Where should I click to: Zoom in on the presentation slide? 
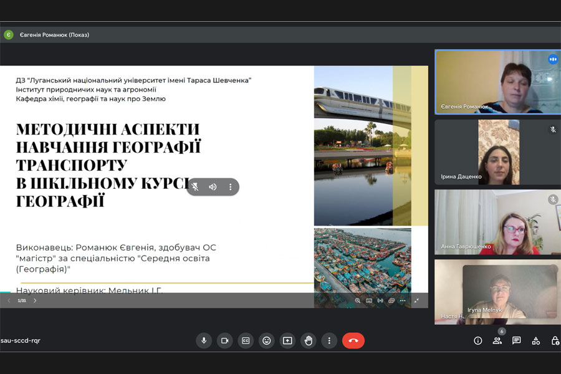[358, 300]
